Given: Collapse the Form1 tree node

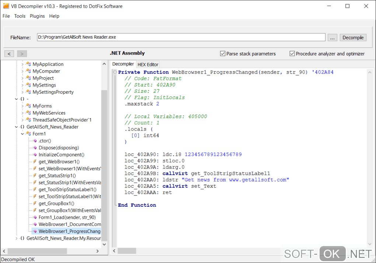Looking at the screenshot, I should pos(22,134).
